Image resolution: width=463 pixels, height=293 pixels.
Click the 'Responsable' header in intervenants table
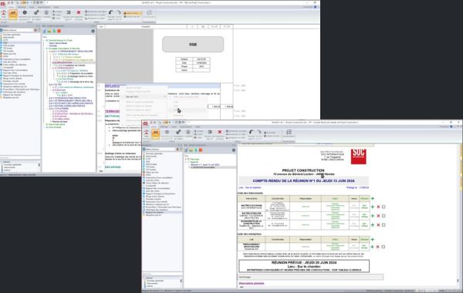pos(306,199)
